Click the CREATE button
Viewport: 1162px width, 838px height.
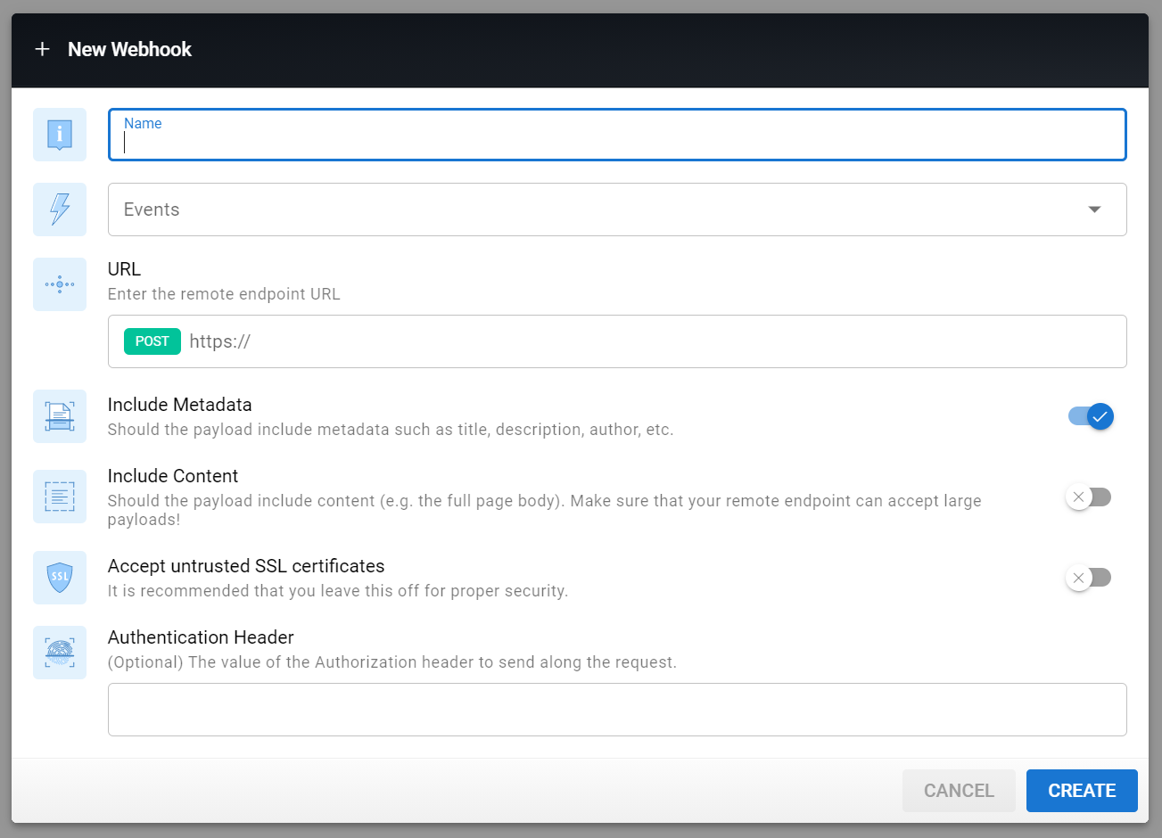1082,790
